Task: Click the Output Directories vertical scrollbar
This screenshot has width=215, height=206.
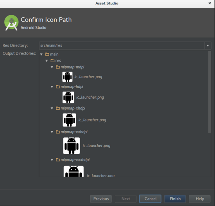Action: coord(210,92)
